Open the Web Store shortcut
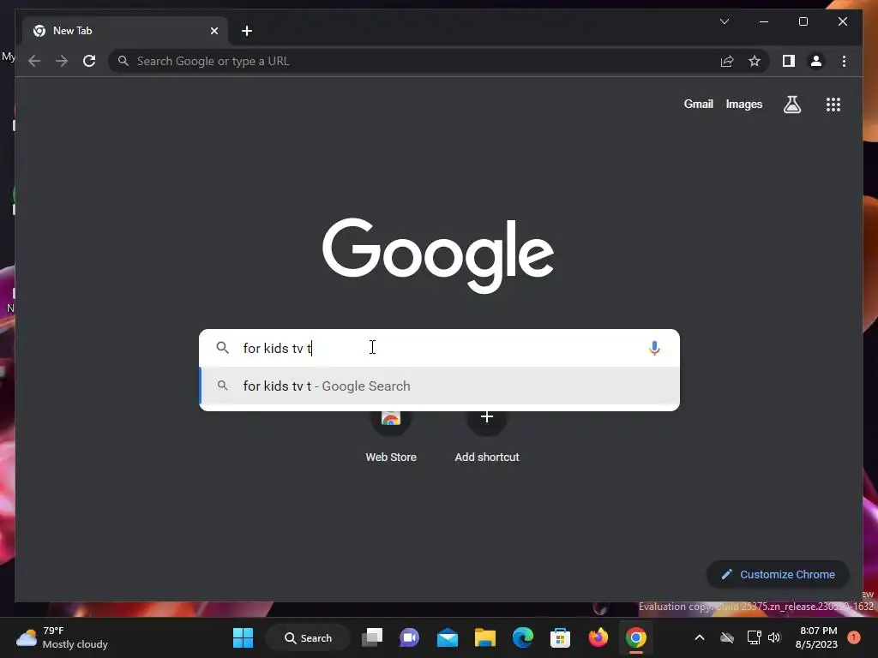The height and width of the screenshot is (658, 878). tap(391, 436)
